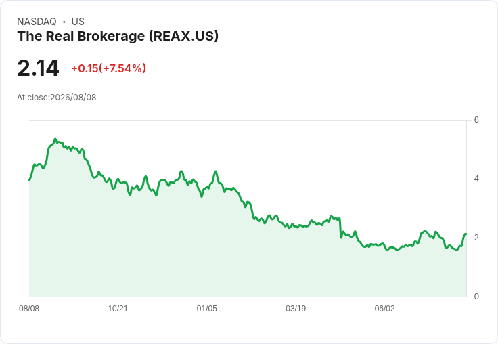Click the 03/19 date axis label
Viewport: 498px width, 344px height.
(296, 309)
